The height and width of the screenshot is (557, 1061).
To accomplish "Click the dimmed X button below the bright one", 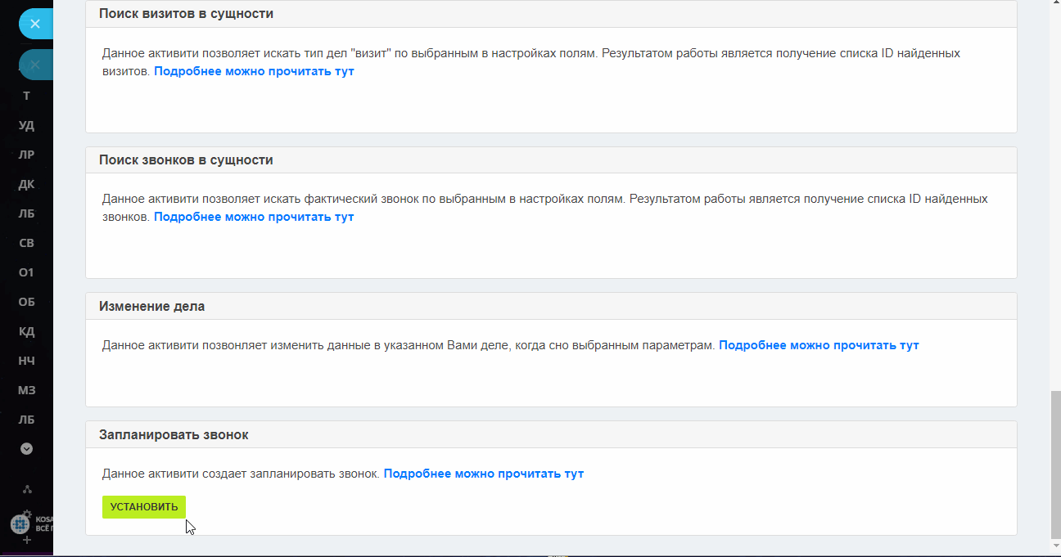I will [35, 64].
